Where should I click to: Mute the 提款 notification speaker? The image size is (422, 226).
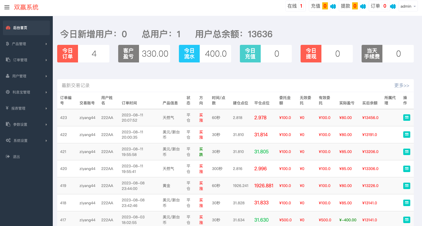[363, 6]
